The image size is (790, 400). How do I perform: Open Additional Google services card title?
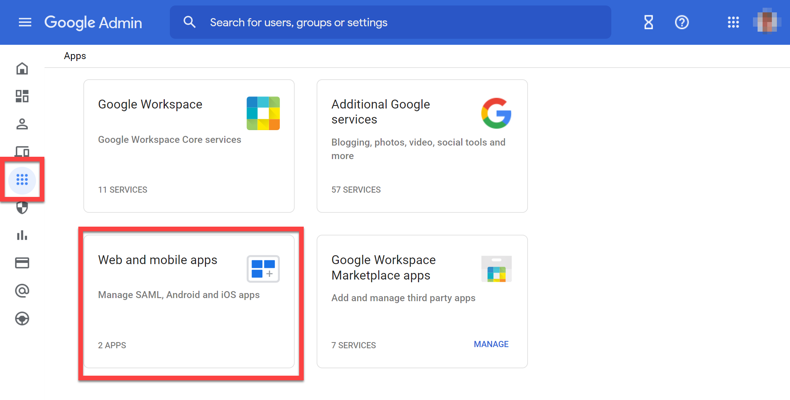point(381,112)
